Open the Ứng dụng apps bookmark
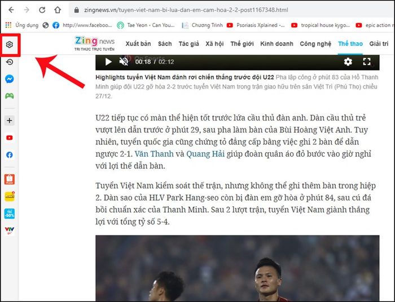 coord(22,25)
